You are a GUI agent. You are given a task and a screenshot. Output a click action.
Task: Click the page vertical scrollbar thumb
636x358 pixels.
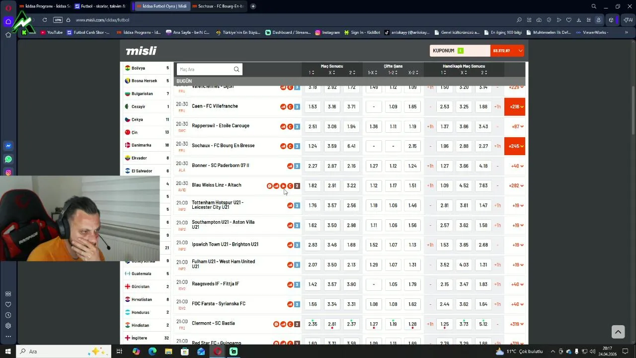pos(633,111)
